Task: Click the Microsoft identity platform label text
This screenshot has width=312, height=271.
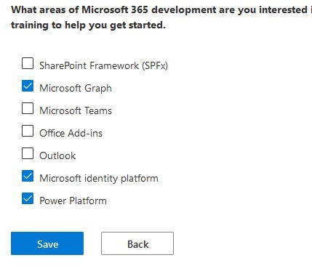Action: [x=99, y=178]
